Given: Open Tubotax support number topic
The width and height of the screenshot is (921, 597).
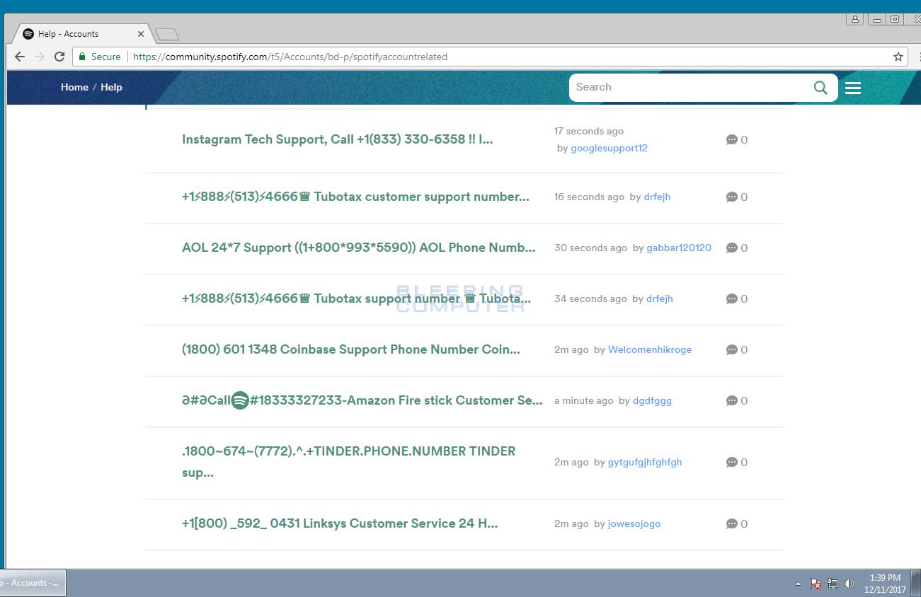Looking at the screenshot, I should tap(356, 298).
